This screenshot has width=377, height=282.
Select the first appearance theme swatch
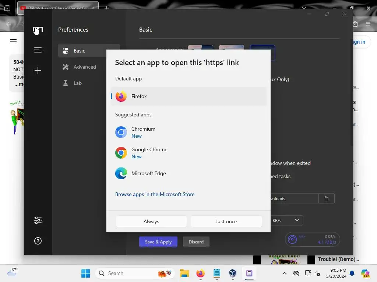[201, 47]
